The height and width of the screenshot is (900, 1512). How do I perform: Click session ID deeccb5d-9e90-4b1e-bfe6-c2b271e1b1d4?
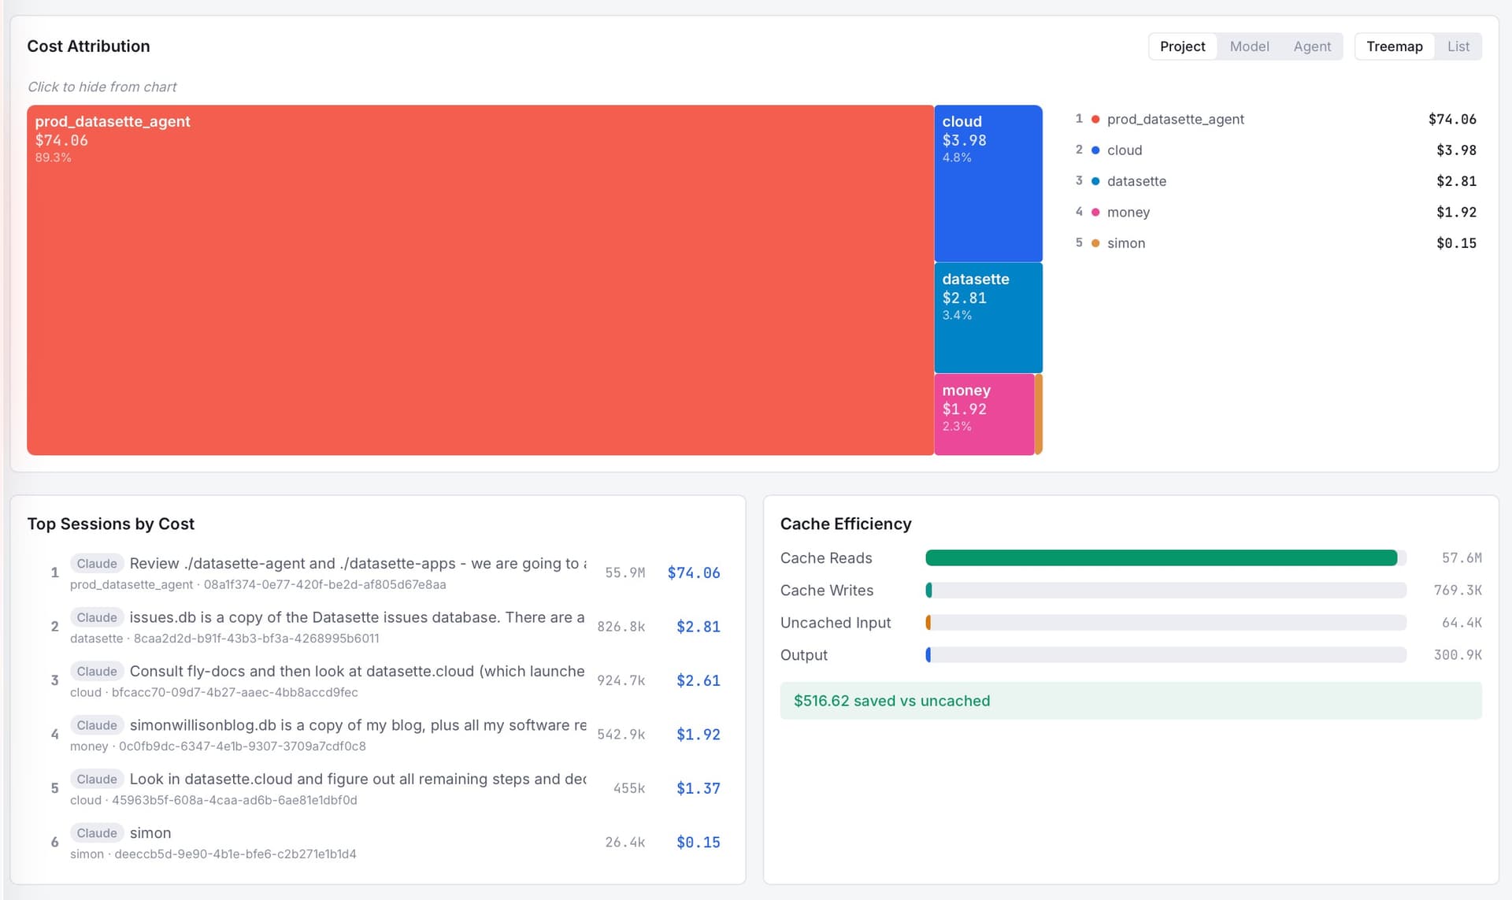click(235, 854)
